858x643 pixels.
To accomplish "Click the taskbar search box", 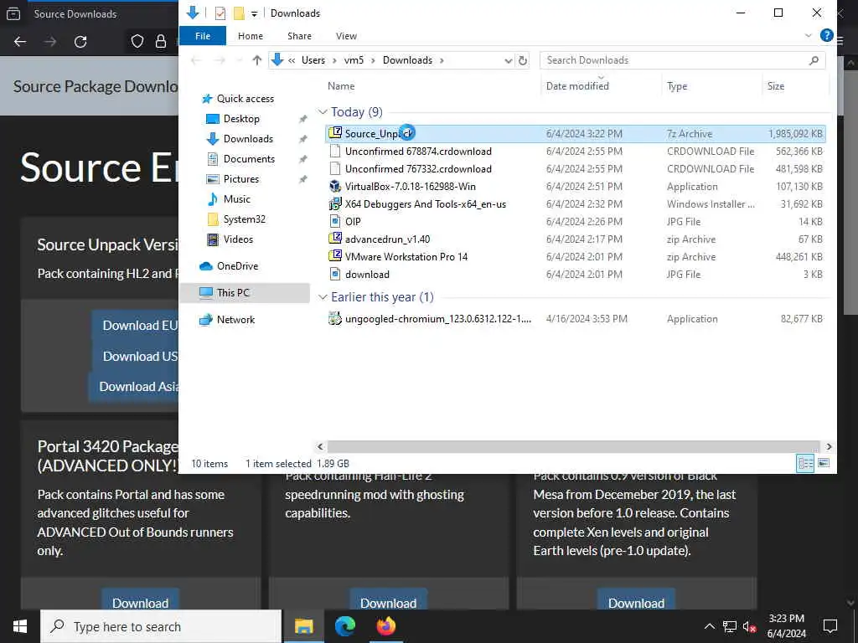I will pos(161,626).
